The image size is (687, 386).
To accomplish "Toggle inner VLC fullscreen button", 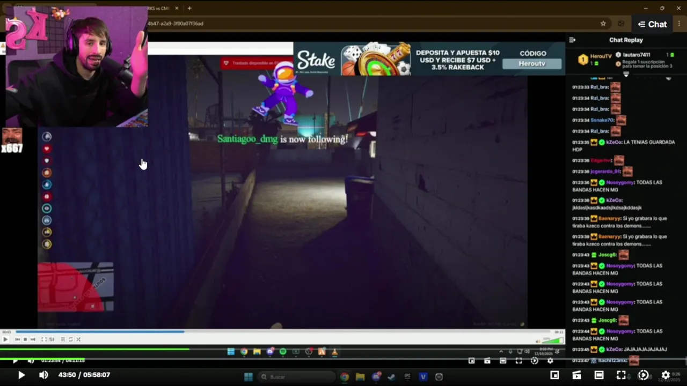I will 44,339.
